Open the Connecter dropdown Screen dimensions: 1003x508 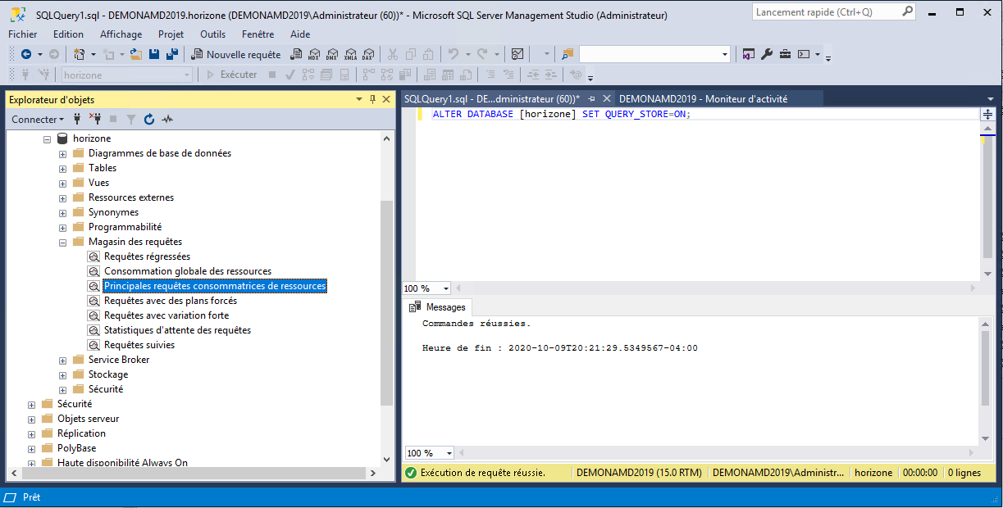37,119
